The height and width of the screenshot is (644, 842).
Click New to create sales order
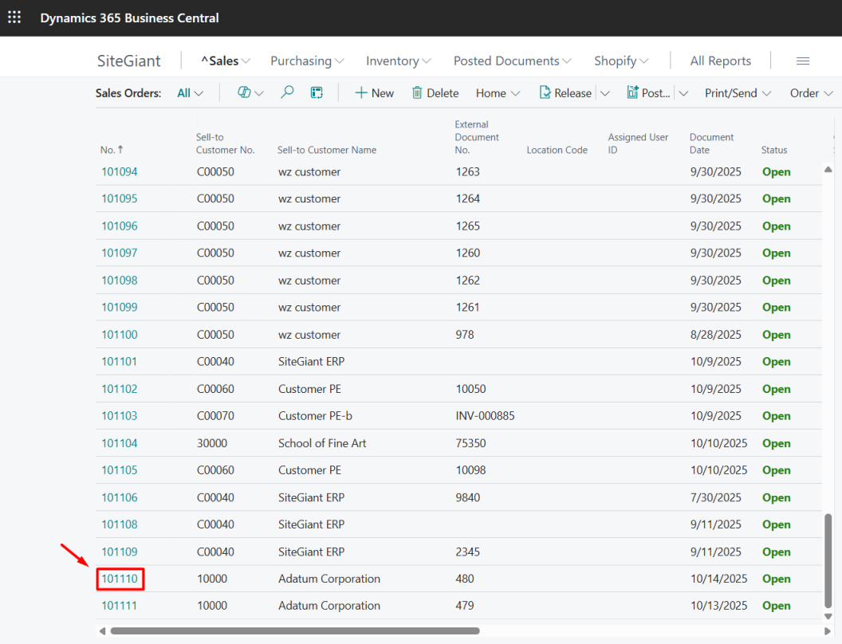coord(374,93)
